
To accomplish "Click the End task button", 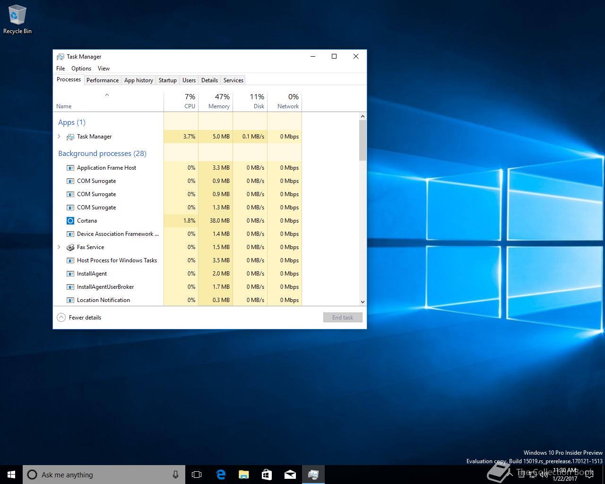I will point(343,318).
